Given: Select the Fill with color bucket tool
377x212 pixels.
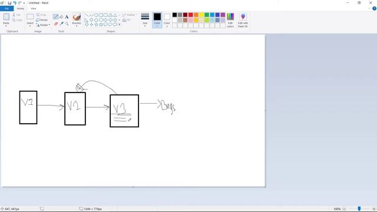Looking at the screenshot, I should 61,17.
